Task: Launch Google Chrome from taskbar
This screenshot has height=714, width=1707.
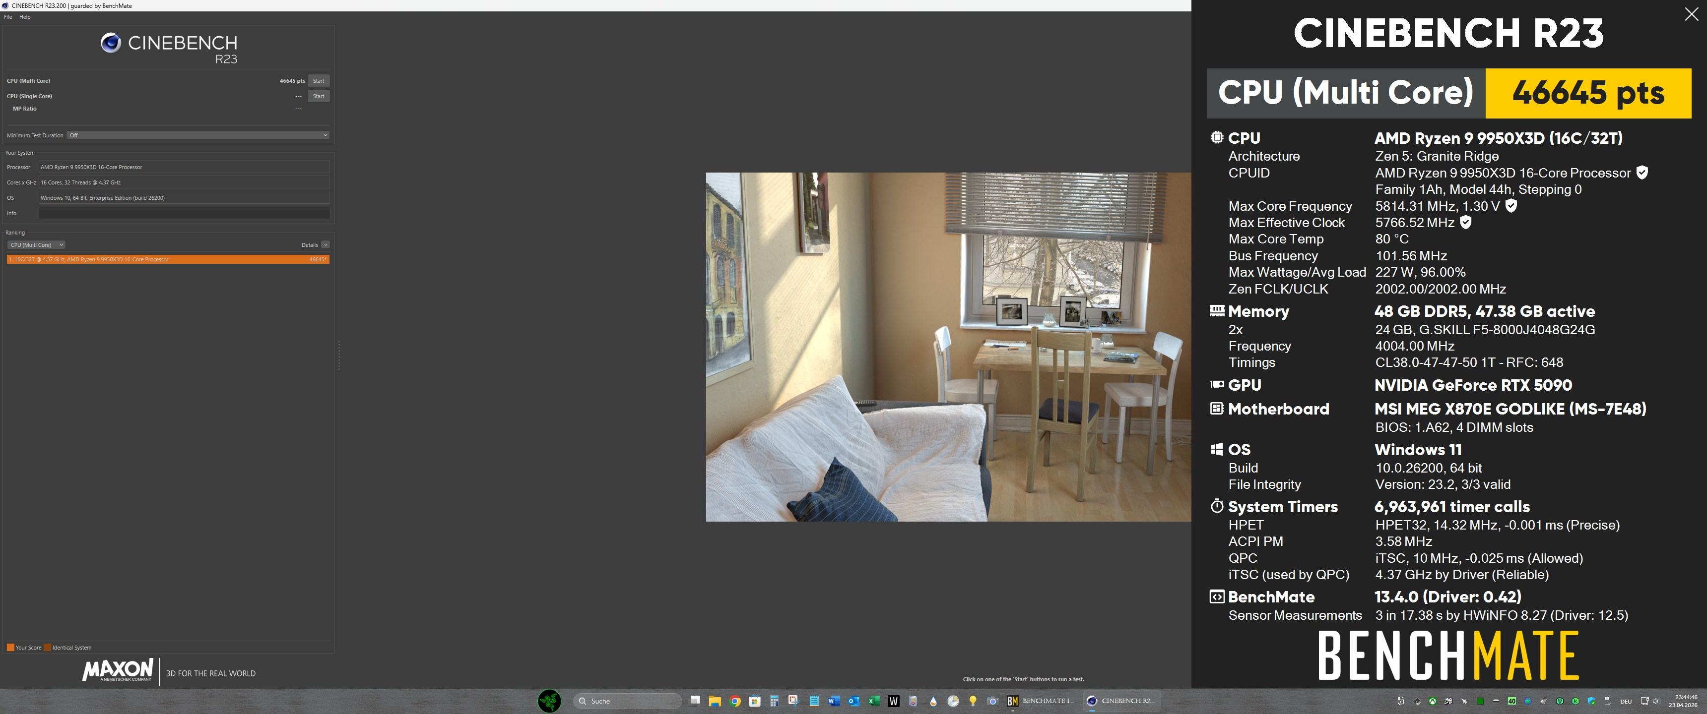Action: (x=735, y=701)
